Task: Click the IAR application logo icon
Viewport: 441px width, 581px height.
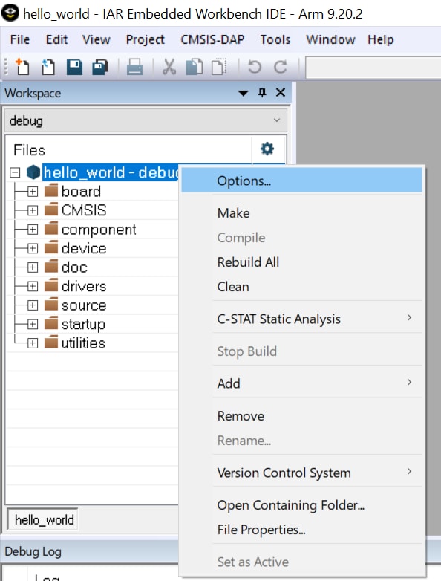Action: (10, 13)
